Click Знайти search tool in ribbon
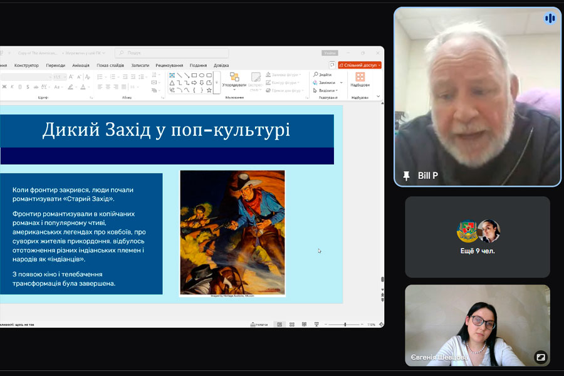Screen dimensions: 564x376 323,75
